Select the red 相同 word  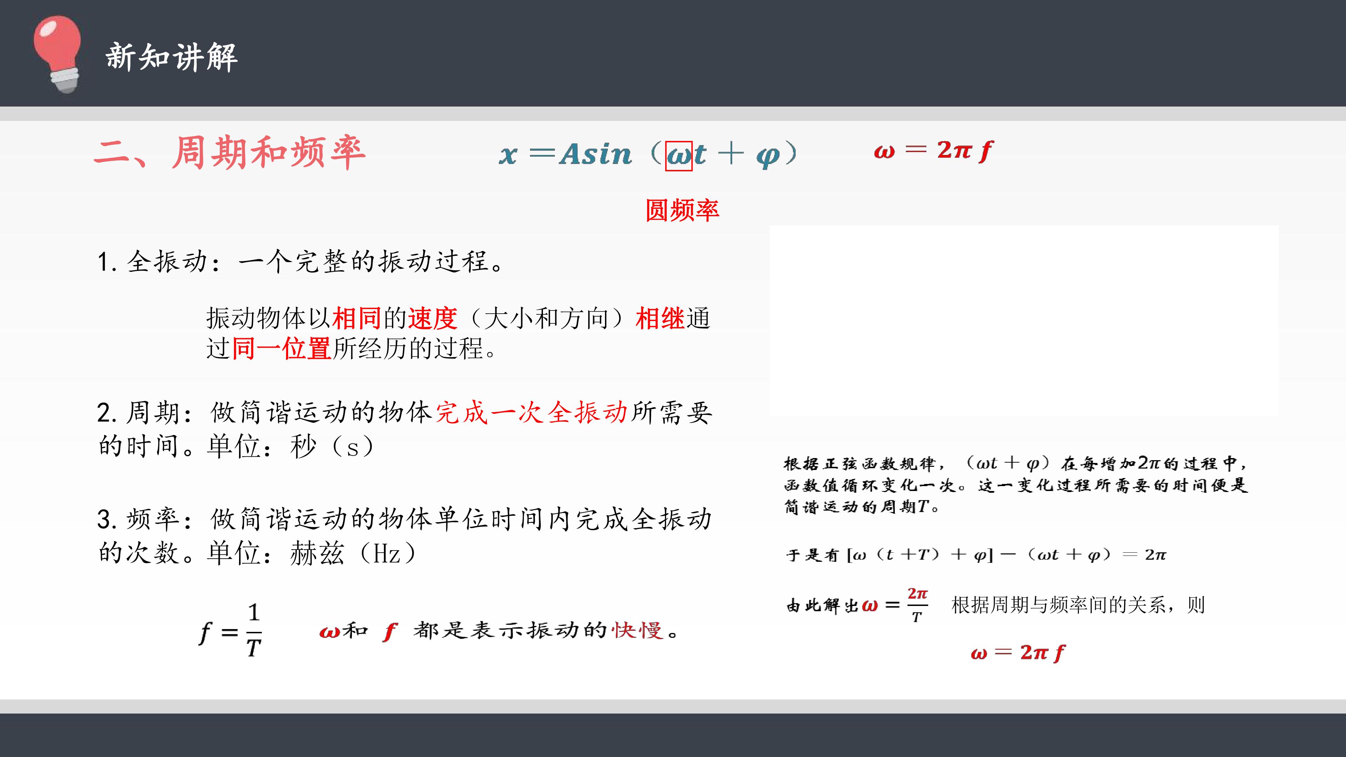click(x=356, y=318)
